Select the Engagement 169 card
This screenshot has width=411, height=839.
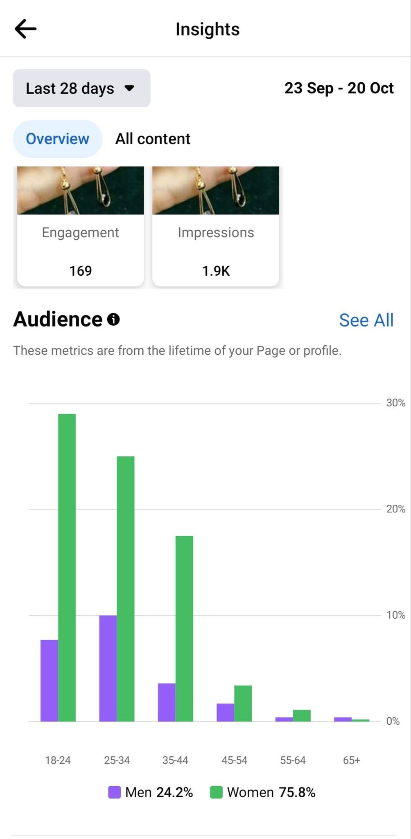coord(81,252)
